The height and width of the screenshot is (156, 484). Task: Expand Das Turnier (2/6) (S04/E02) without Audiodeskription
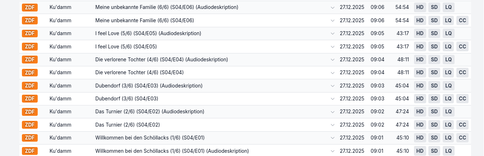coord(332,125)
